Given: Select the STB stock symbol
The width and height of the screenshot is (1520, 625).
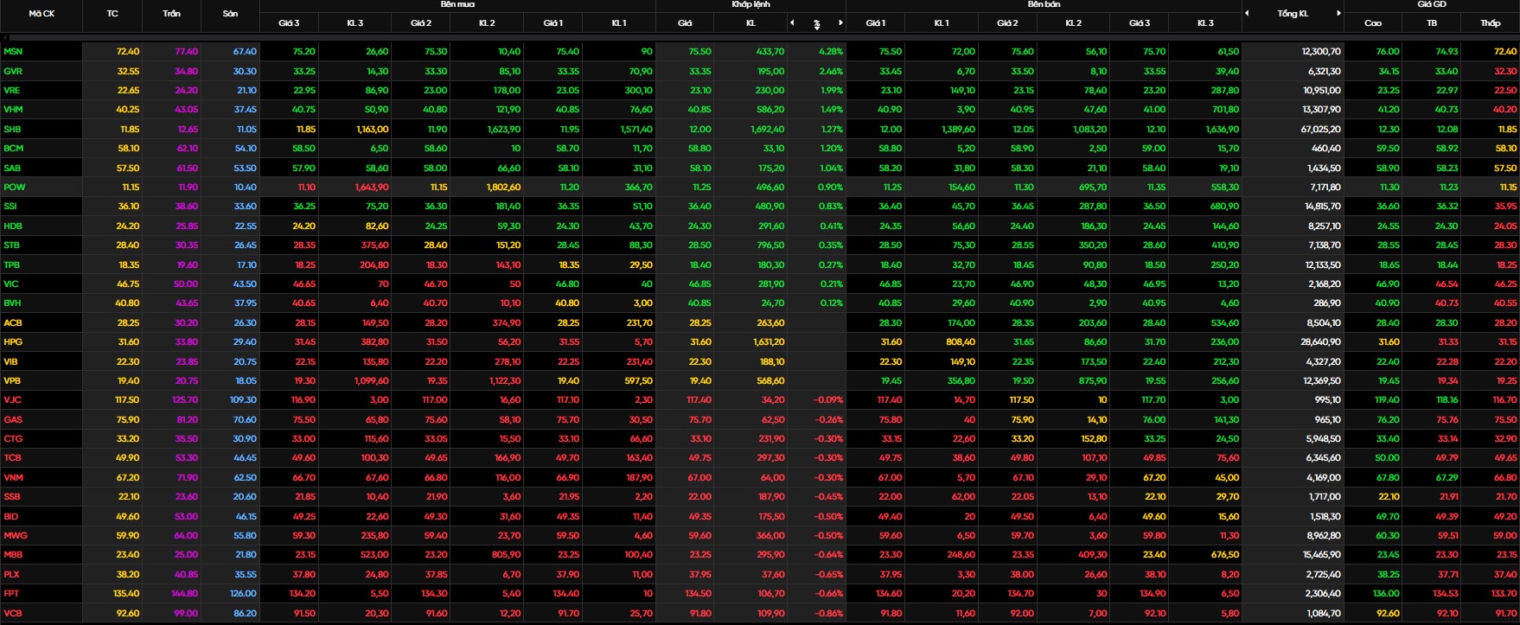Looking at the screenshot, I should pyautogui.click(x=12, y=245).
